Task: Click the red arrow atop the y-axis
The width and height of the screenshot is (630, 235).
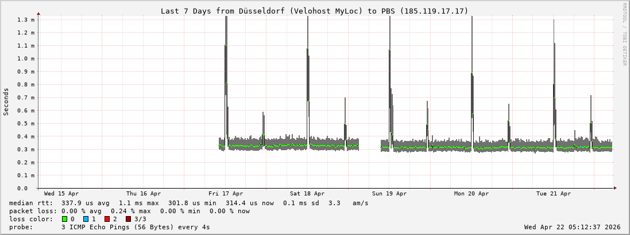Action: (x=38, y=13)
